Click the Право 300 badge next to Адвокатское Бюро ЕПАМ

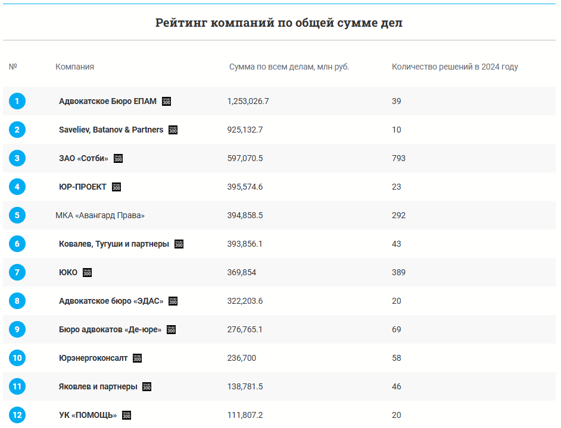tap(166, 101)
